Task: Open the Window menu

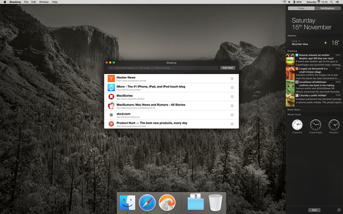Action: click(x=44, y=2)
